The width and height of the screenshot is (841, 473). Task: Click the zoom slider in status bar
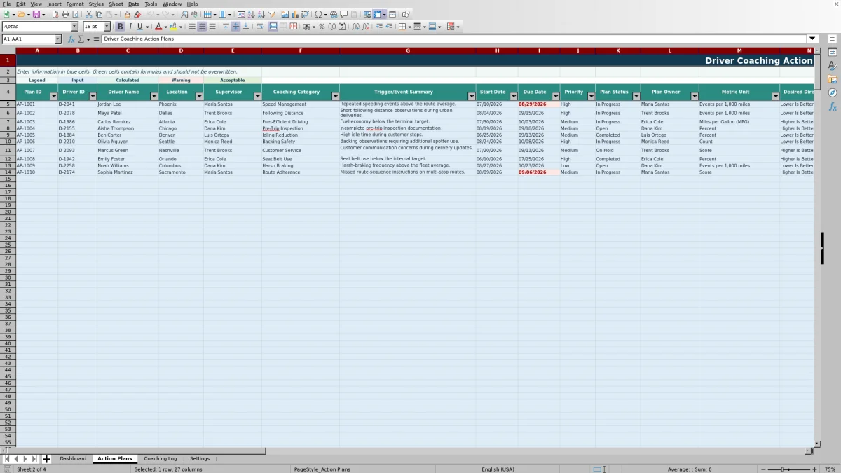[x=788, y=469]
